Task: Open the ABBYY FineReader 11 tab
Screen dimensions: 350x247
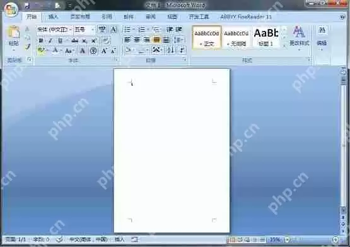Action: coord(246,17)
